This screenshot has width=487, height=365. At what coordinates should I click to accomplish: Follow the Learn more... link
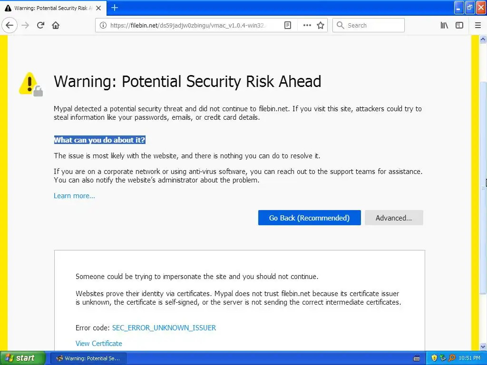point(74,196)
